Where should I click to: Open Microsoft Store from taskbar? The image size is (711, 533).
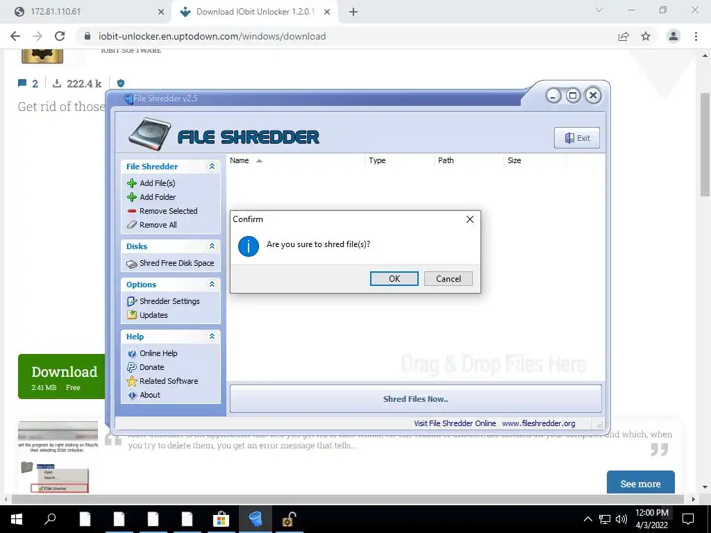point(221,519)
